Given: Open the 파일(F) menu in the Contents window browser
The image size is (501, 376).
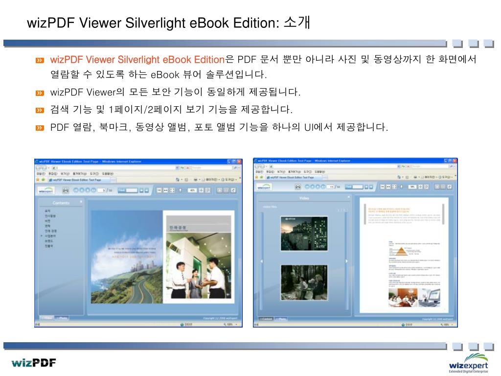Looking at the screenshot, I should [41, 174].
